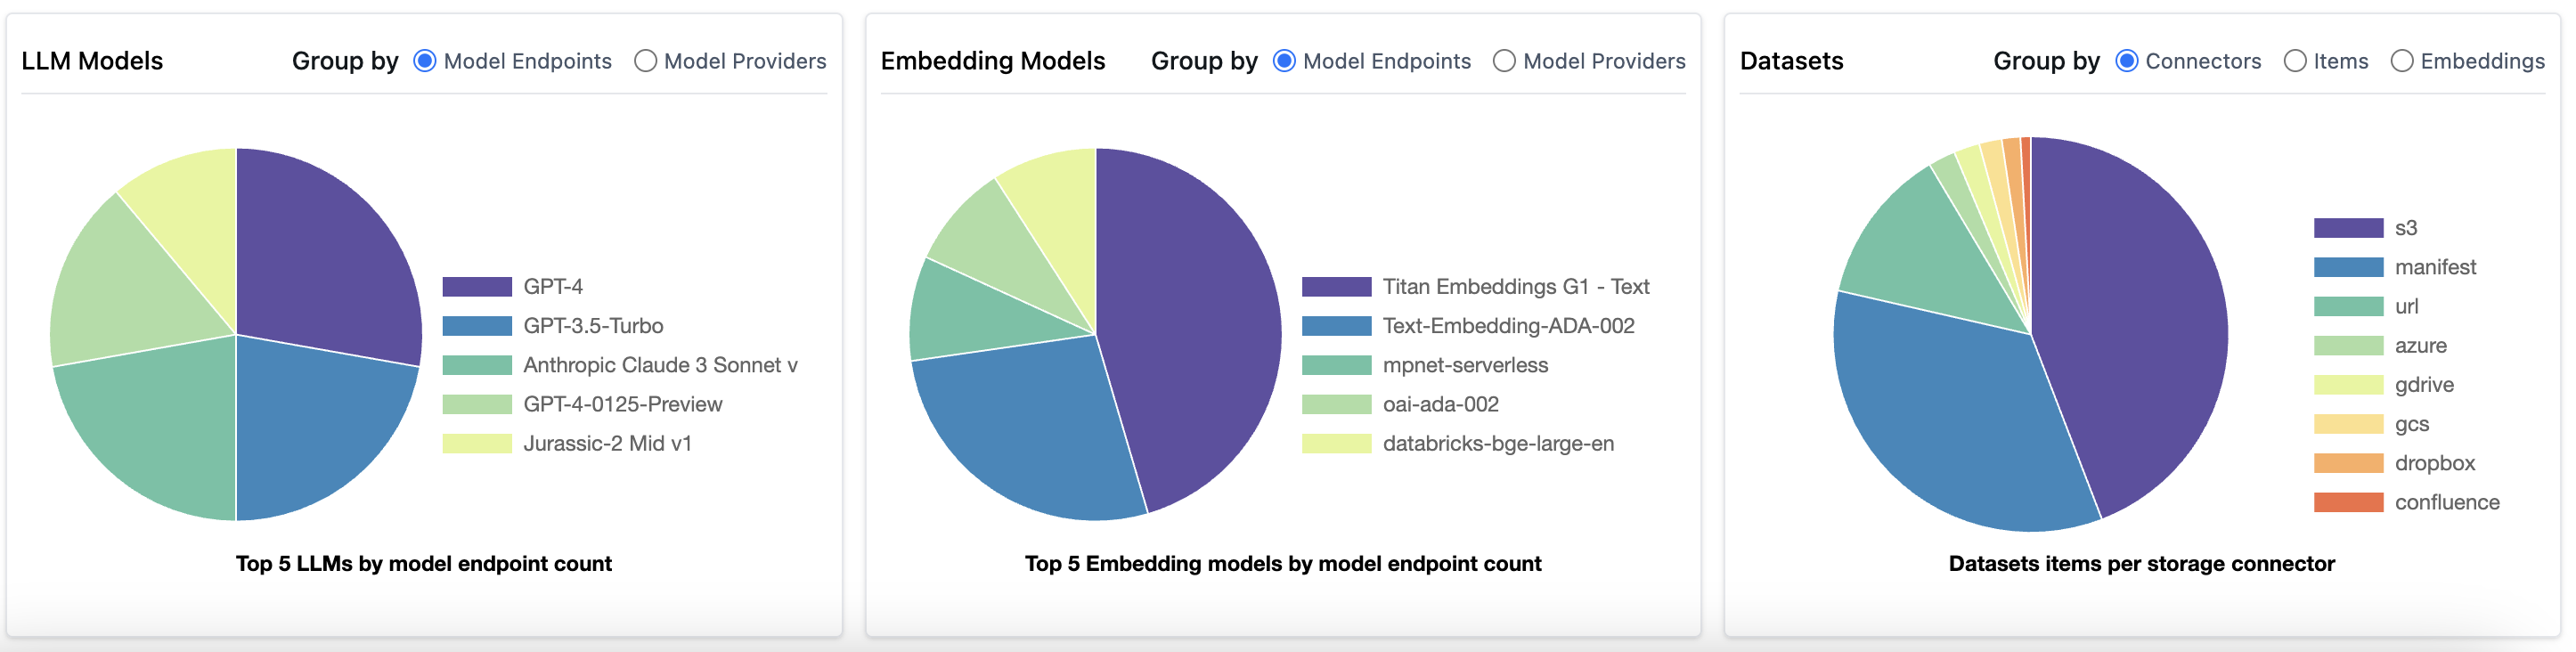Click the Titan Embeddings pie slice
Screen dimensions: 2576x652
[x=1195, y=320]
